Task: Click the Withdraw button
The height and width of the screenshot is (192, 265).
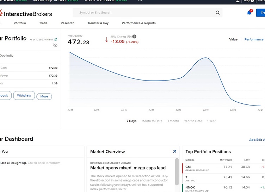Action: click(x=24, y=96)
